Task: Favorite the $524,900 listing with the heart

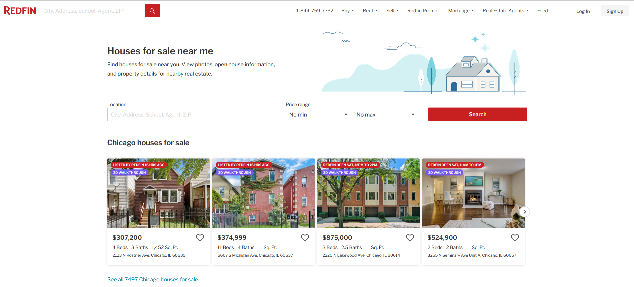Action: tap(515, 237)
